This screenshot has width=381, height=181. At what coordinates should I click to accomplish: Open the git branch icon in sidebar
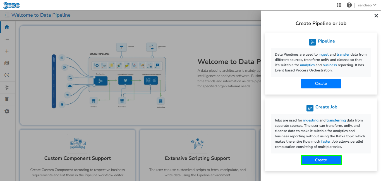pos(7,87)
